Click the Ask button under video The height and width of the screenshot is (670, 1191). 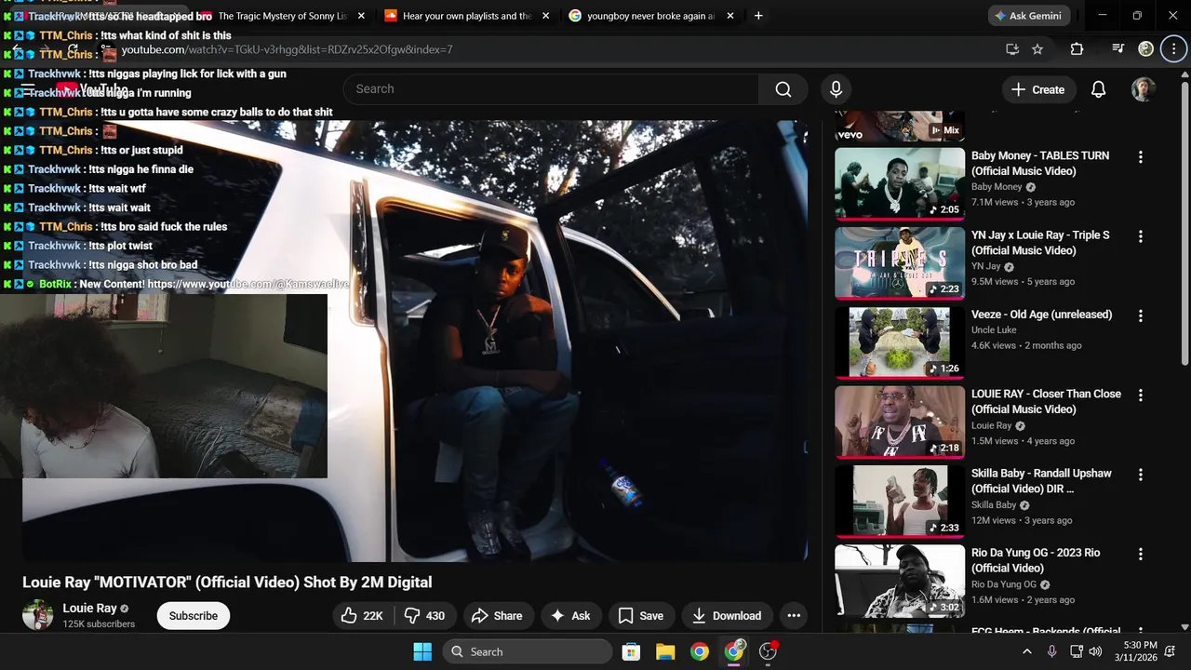(x=570, y=616)
